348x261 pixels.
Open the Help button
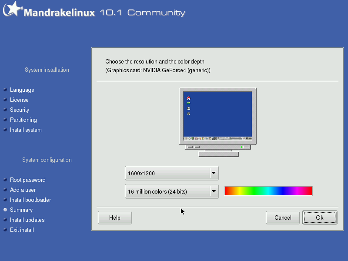click(115, 218)
